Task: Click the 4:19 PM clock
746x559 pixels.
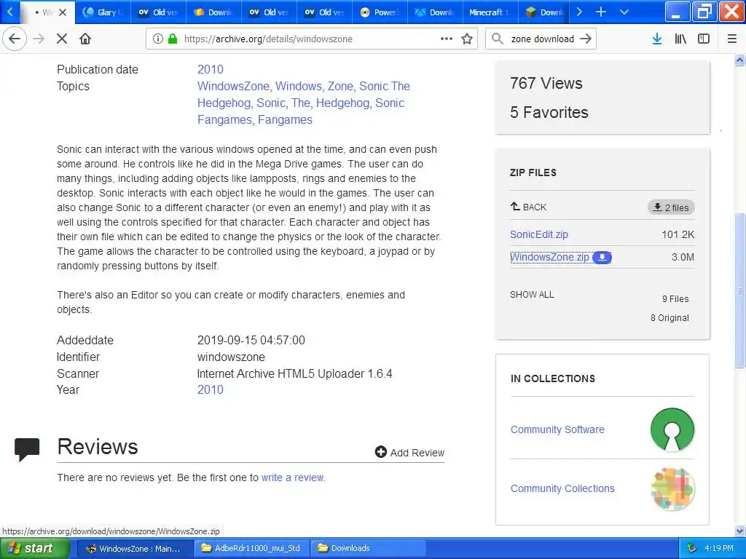Action: [719, 549]
